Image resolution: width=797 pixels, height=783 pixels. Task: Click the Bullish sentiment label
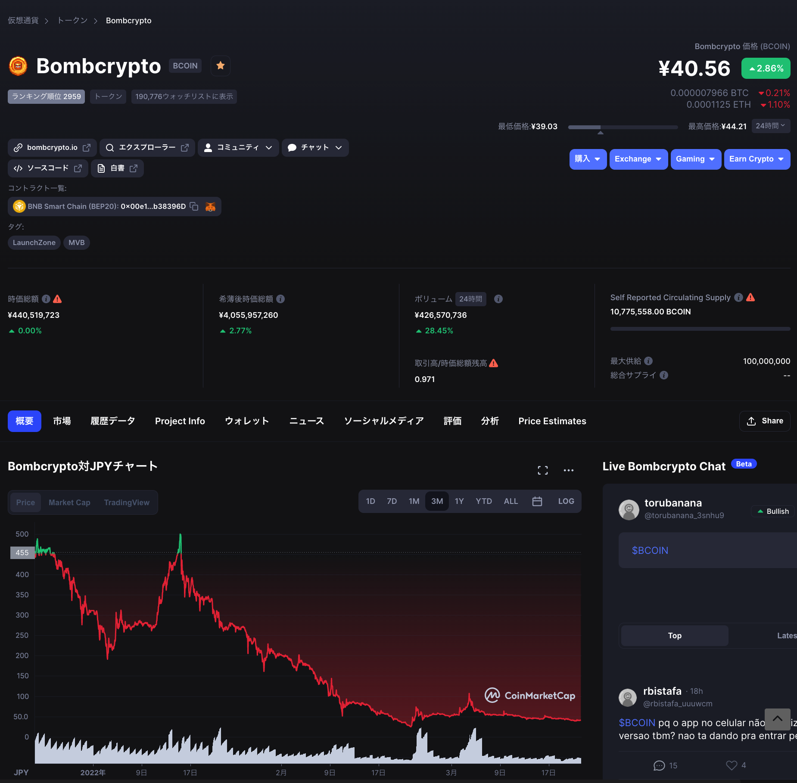click(773, 511)
